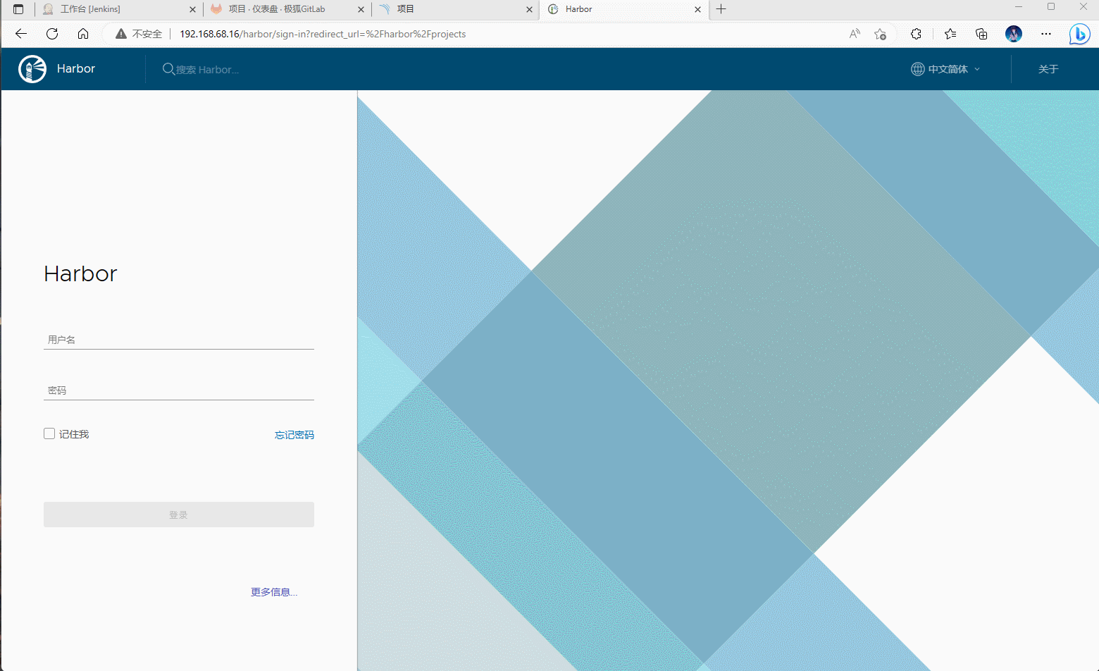Go back with browser back arrow
The image size is (1099, 671).
(21, 34)
